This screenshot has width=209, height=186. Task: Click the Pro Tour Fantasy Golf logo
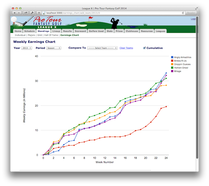coord(37,21)
